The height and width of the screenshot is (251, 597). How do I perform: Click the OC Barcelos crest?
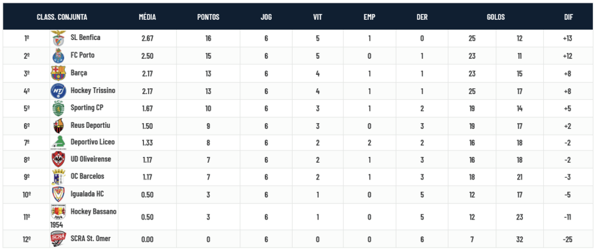[58, 177]
